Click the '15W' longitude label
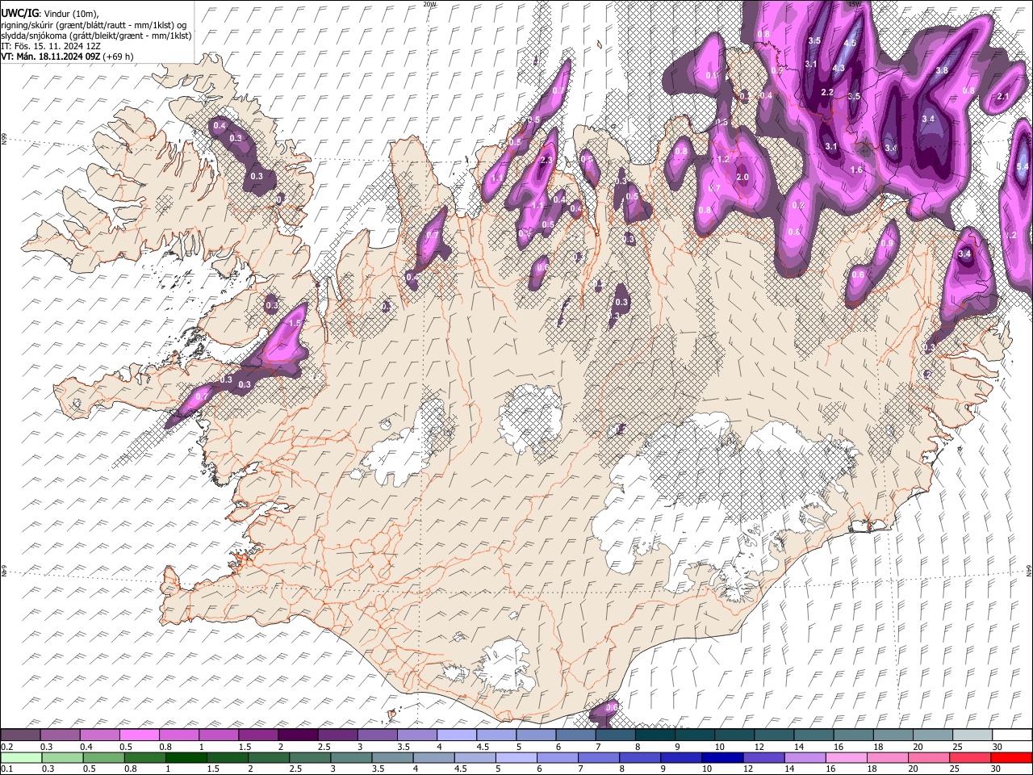The image size is (1033, 775). pos(854,4)
